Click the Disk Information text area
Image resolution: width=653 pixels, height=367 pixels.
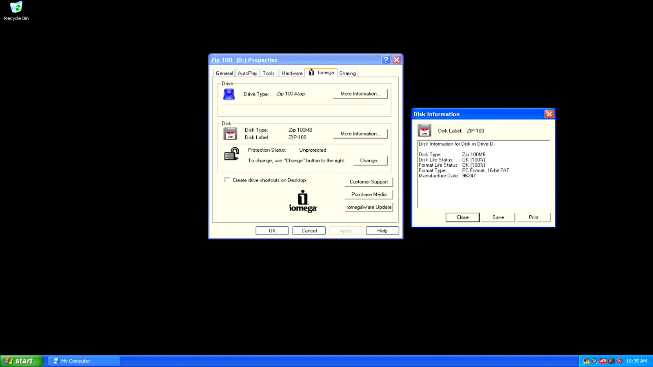tap(484, 175)
